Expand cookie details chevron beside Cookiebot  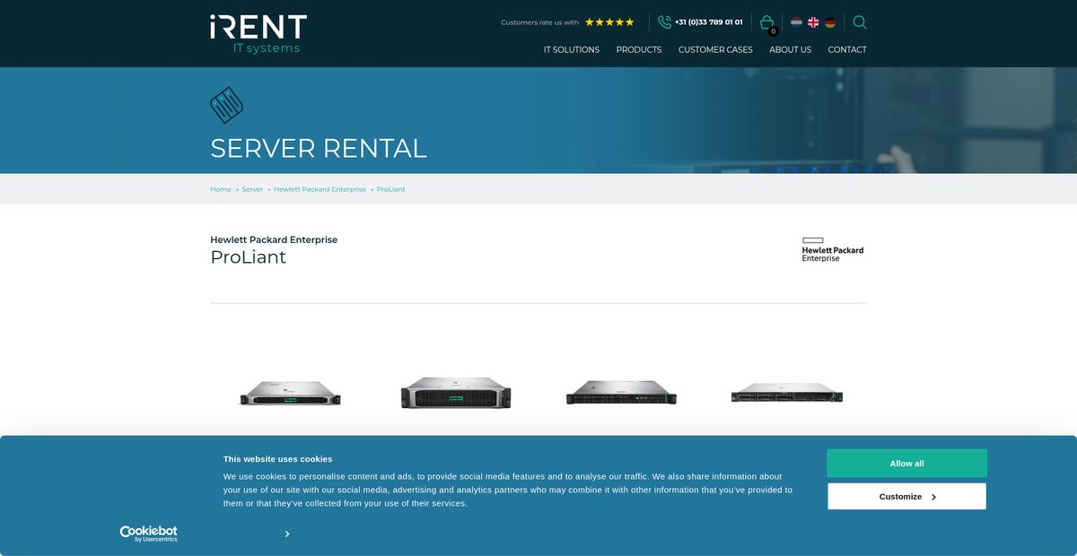click(287, 534)
